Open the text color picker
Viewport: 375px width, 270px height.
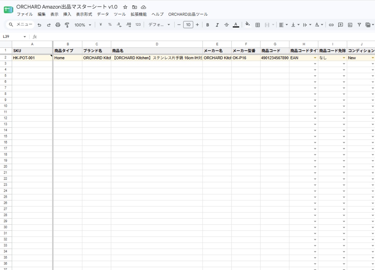(236, 25)
